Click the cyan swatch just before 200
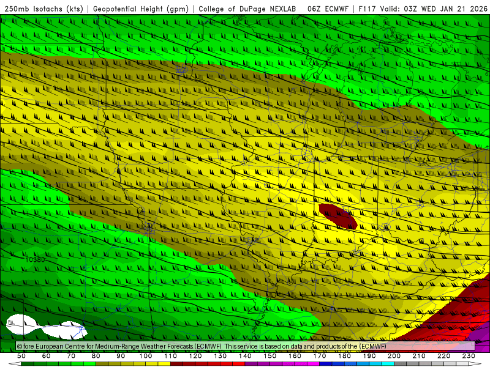 (388, 364)
